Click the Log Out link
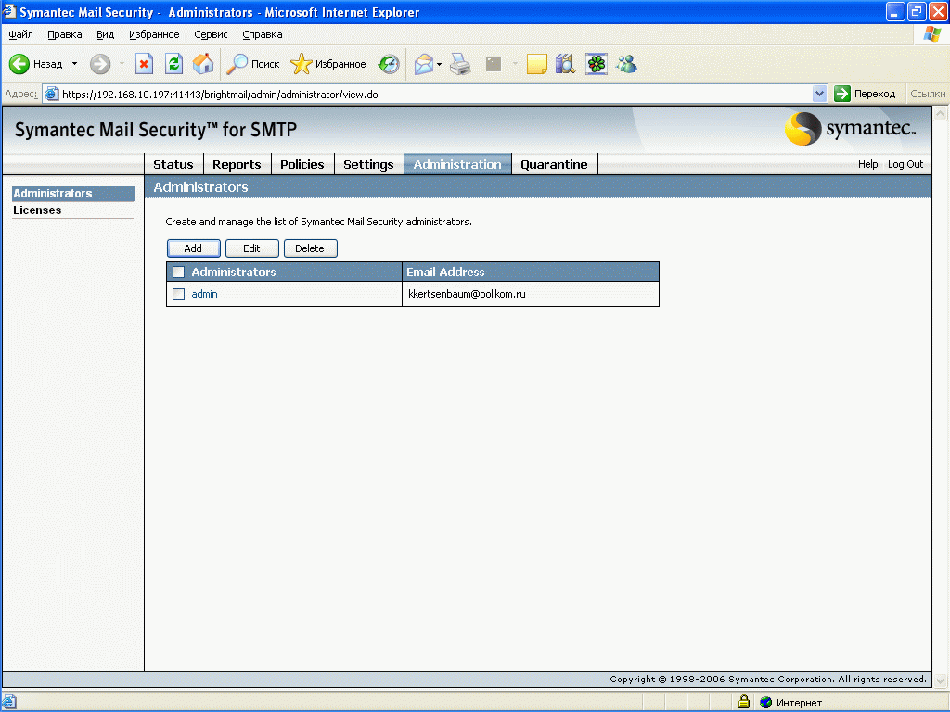The width and height of the screenshot is (950, 712). 905,164
